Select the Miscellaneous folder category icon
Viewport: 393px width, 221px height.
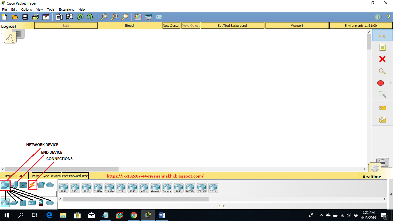pyautogui.click(x=41, y=185)
